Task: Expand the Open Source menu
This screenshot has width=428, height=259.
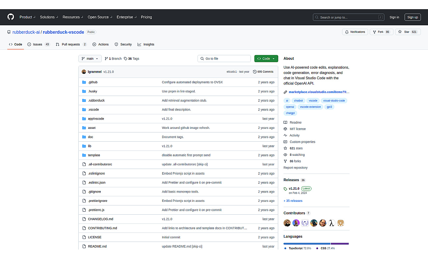Action: [x=100, y=17]
